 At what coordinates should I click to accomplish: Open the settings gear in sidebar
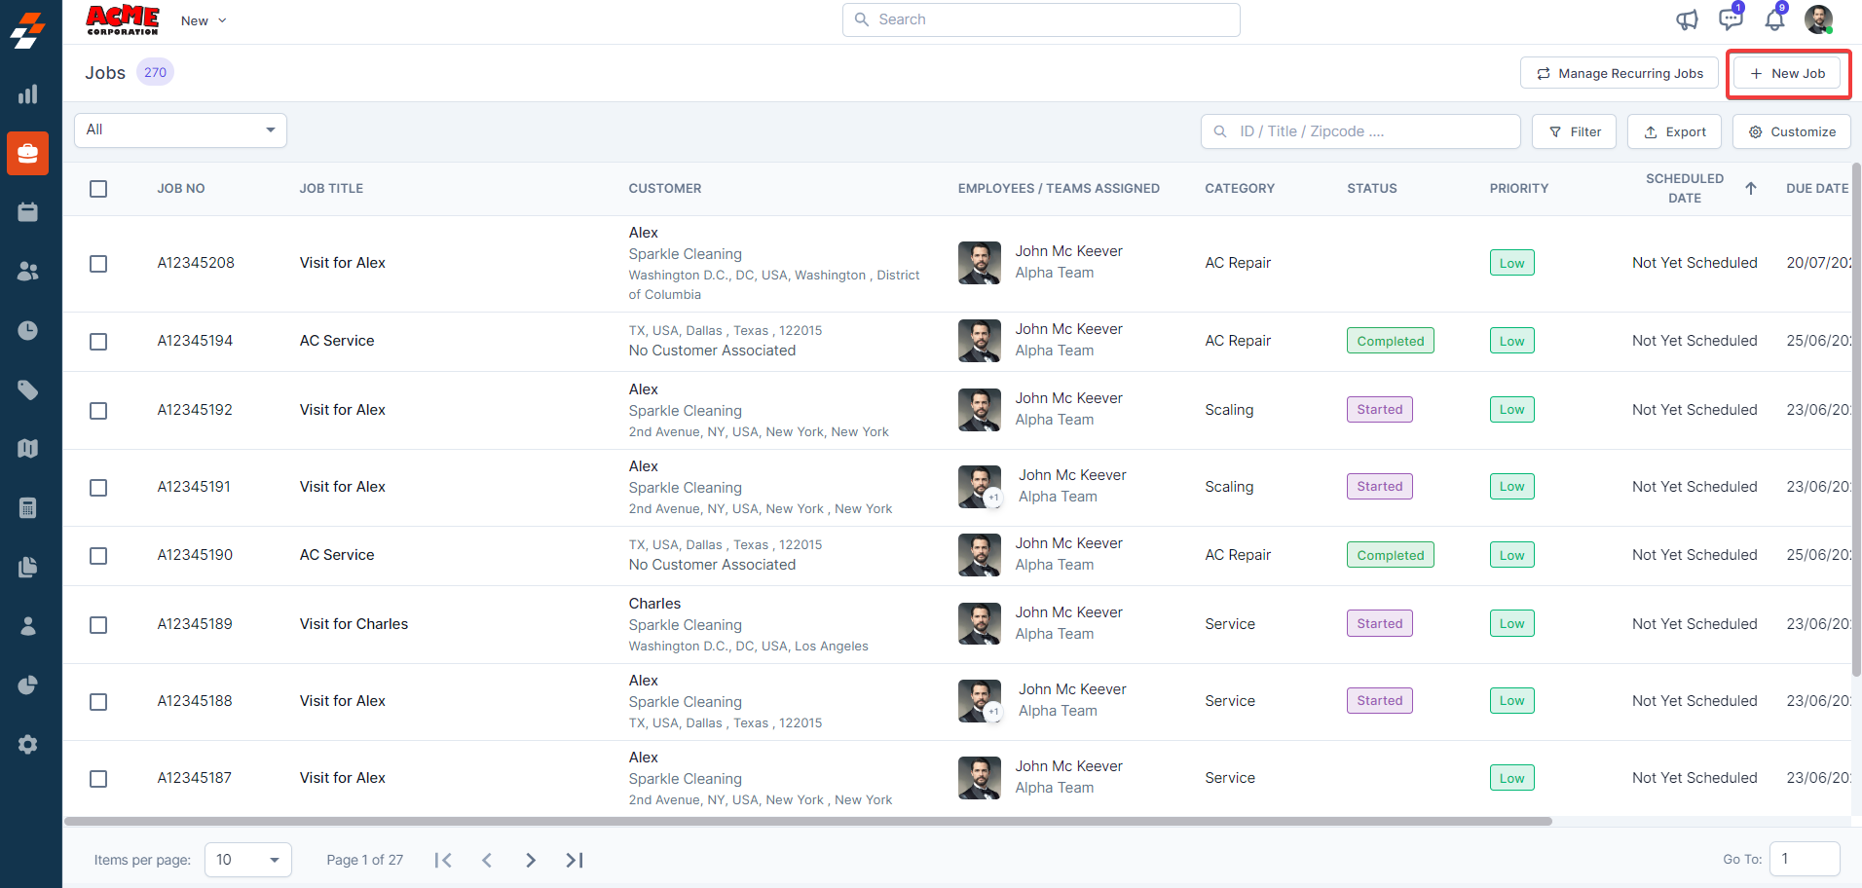28,745
